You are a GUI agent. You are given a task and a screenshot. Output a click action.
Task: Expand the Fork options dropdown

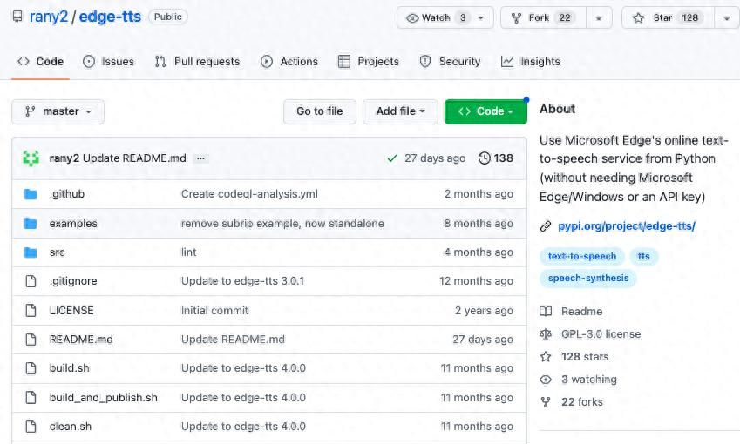click(x=599, y=18)
